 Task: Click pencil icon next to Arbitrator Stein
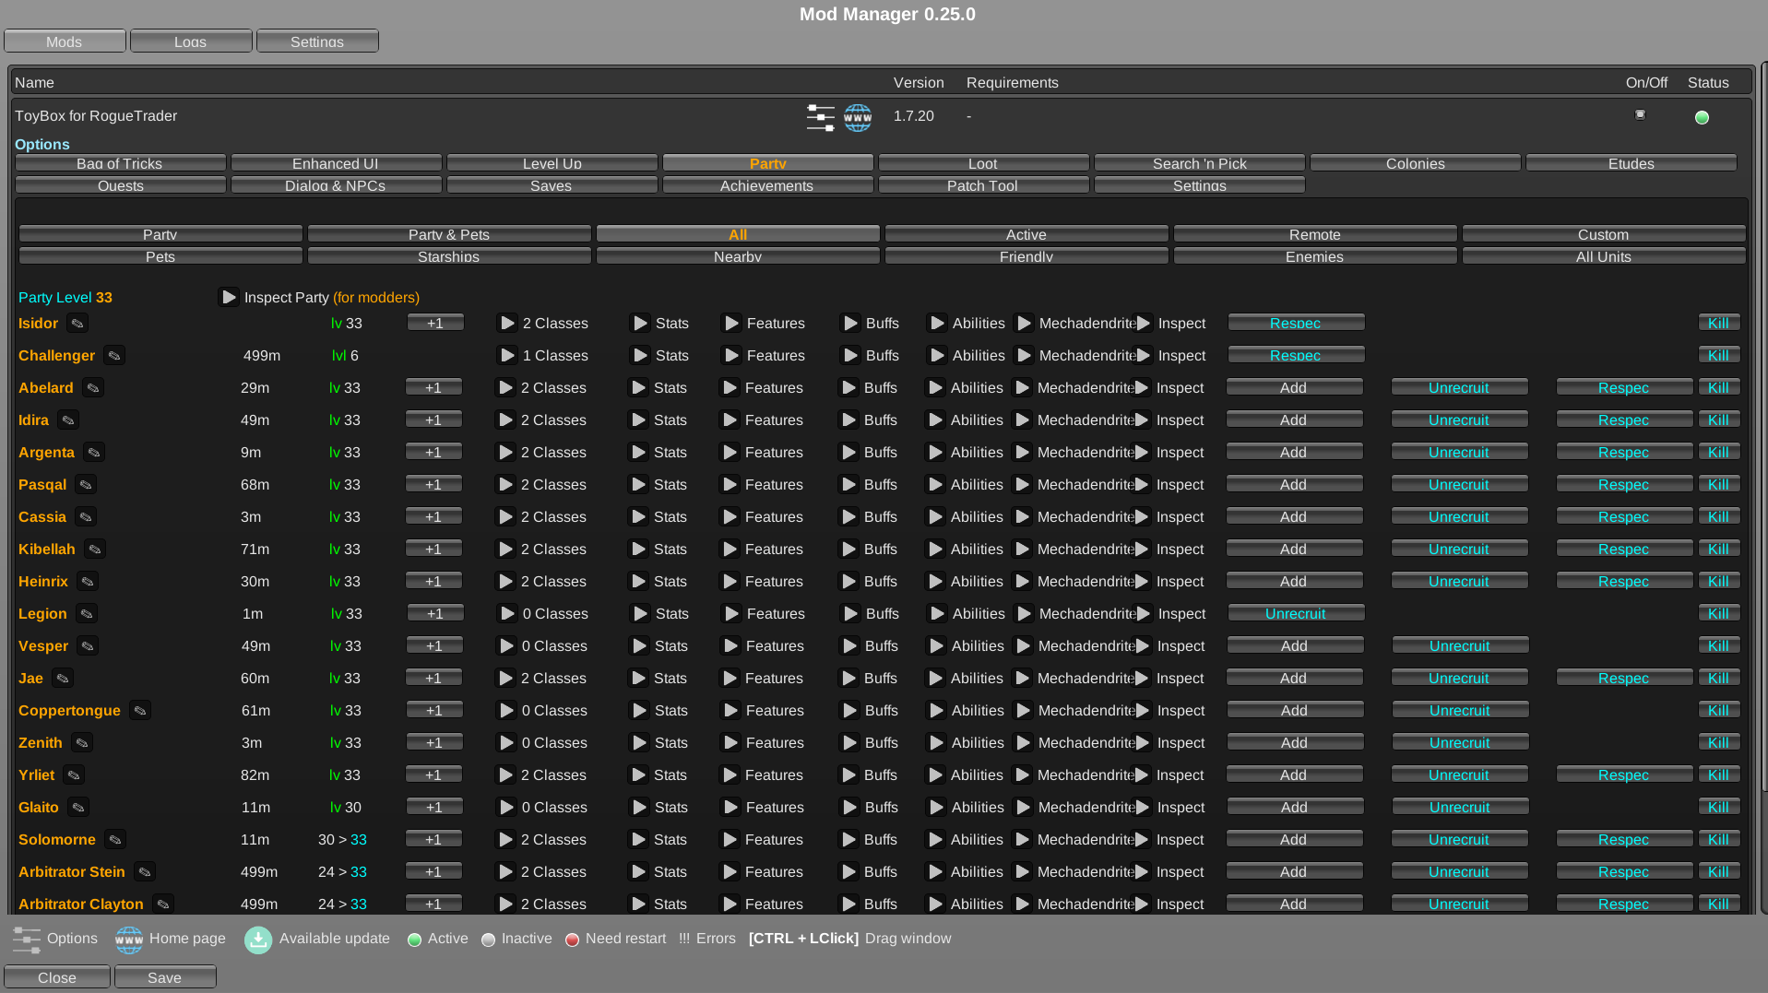click(145, 872)
